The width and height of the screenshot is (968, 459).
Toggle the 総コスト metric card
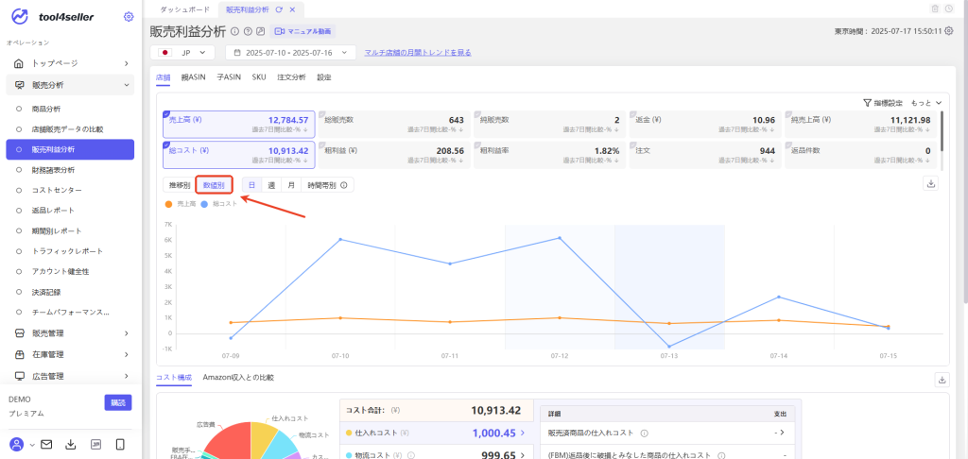[x=239, y=155]
